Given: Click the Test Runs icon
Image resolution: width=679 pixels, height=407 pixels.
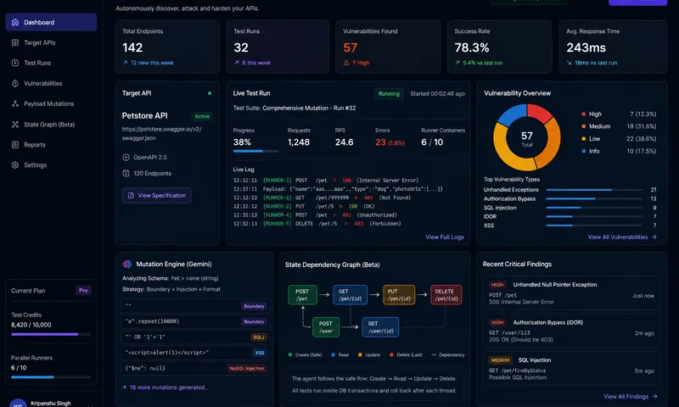Looking at the screenshot, I should point(15,63).
